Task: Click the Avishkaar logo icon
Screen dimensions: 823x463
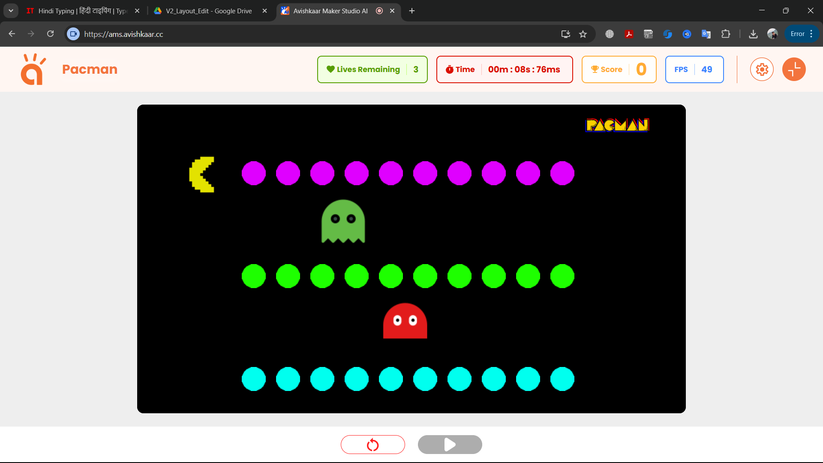Action: click(x=33, y=69)
